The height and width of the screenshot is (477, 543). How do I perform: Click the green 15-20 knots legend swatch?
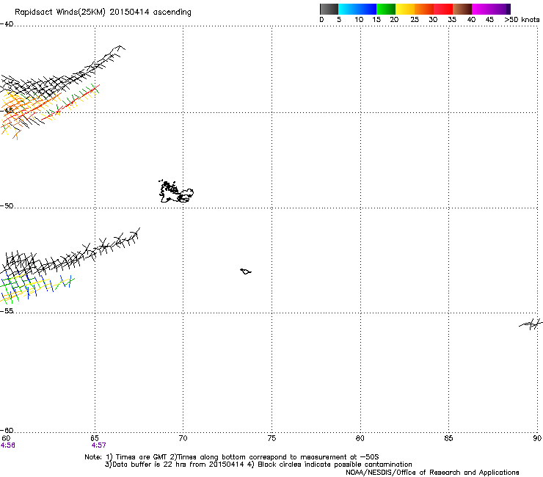[x=386, y=9]
